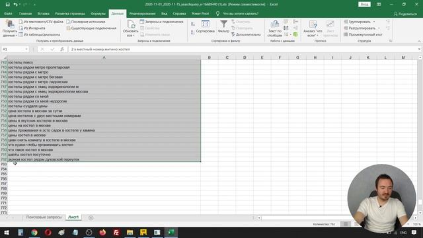423x238 pixels.
Task: Click the formula bar input field
Action: (x=243, y=49)
